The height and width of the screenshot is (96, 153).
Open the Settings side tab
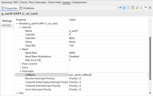tap(7, 21)
